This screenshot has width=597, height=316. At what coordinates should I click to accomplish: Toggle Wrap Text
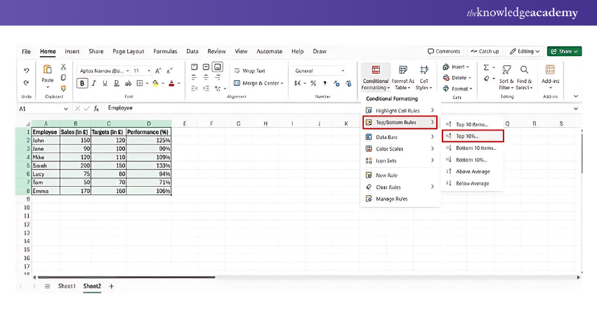[249, 71]
